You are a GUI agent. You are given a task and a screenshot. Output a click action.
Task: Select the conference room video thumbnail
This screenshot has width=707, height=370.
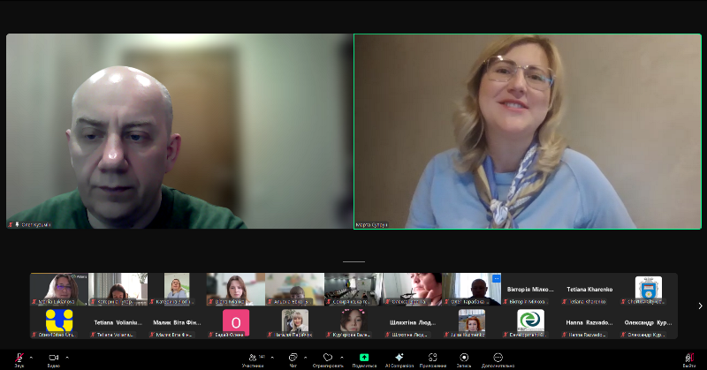(x=353, y=290)
